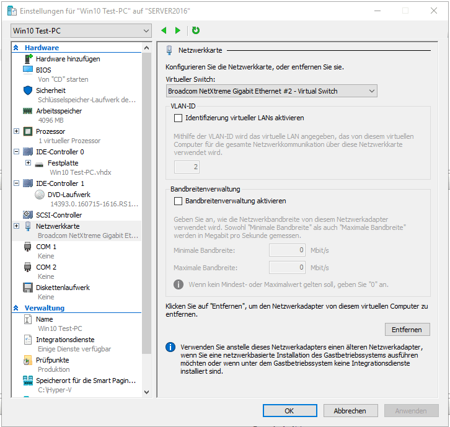Select Arbeitsspeicher settings entry
Screen dimensions: 450x427
click(59, 111)
